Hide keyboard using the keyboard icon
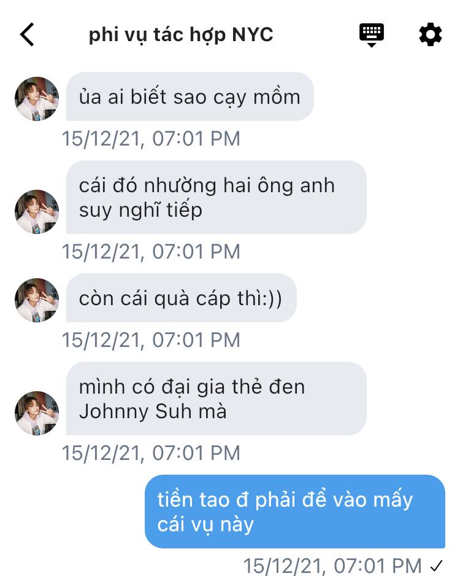Screen dimensions: 460x576 pos(371,35)
